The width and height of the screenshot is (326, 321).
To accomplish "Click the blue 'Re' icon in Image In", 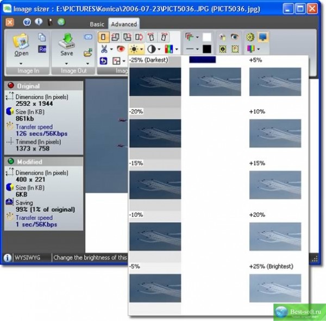I will coord(42,49).
